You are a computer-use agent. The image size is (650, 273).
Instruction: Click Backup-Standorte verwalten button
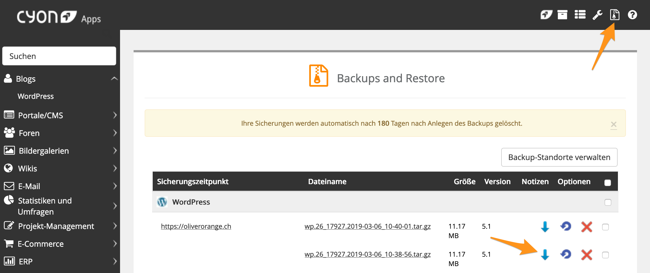pos(559,157)
